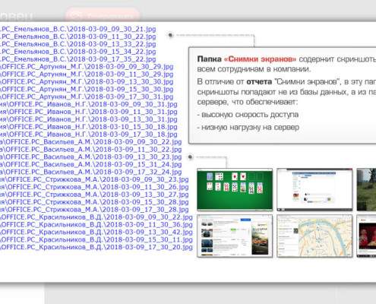Viewport: 376px width, 304px height.
Task: View Красильников_В.Д. file 2018-03-09_09_30_22.jpg
Action: click(x=96, y=217)
